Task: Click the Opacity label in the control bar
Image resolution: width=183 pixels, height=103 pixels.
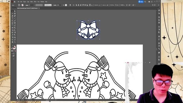Action: coord(55,5)
